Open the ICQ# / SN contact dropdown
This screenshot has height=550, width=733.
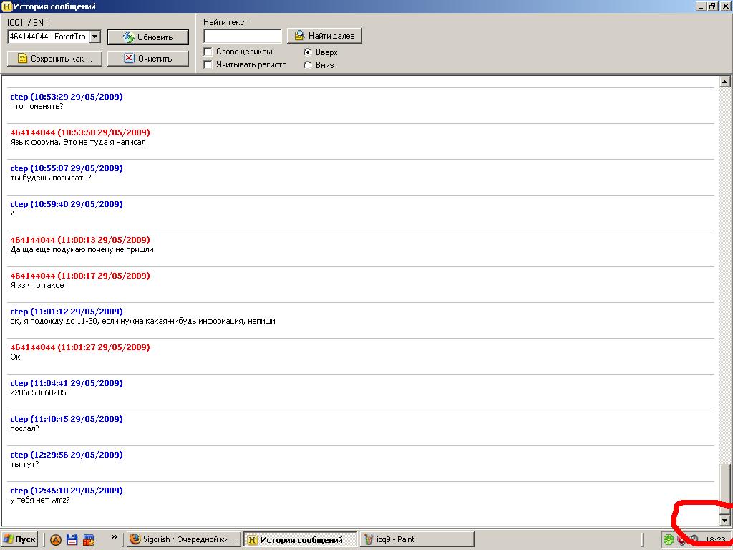click(x=95, y=37)
